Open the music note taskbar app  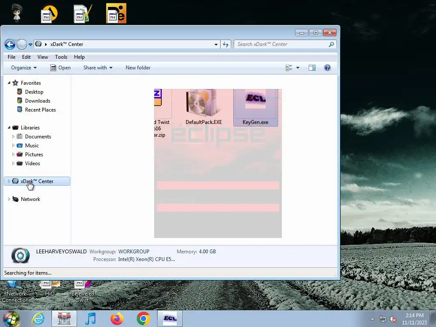pyautogui.click(x=90, y=318)
